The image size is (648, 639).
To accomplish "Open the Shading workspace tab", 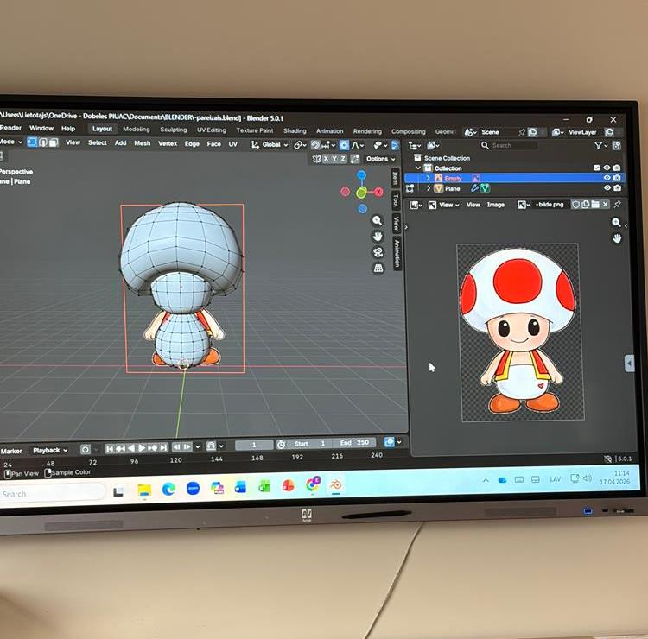I will click(295, 131).
